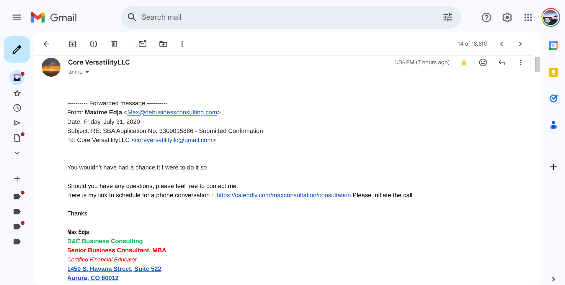This screenshot has height=285, width=565.
Task: Click the Max@debusinessconsulting.com email link
Action: click(x=172, y=112)
